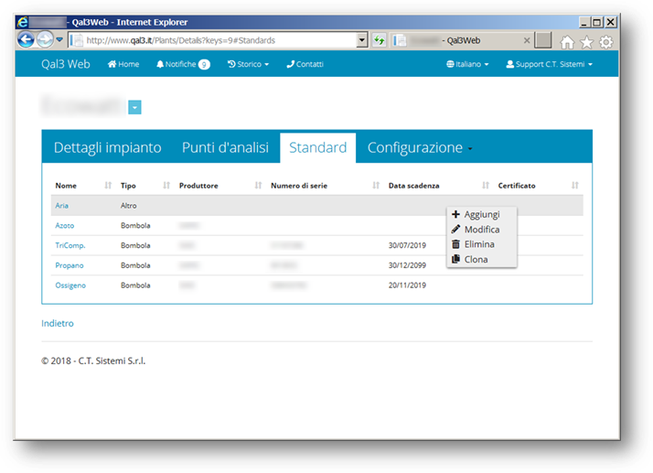Expand the Italiano language dropdown
This screenshot has width=653, height=473.
(x=467, y=64)
